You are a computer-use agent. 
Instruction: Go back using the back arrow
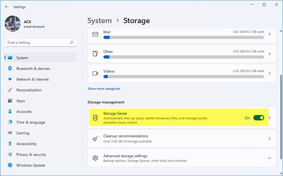(x=7, y=7)
